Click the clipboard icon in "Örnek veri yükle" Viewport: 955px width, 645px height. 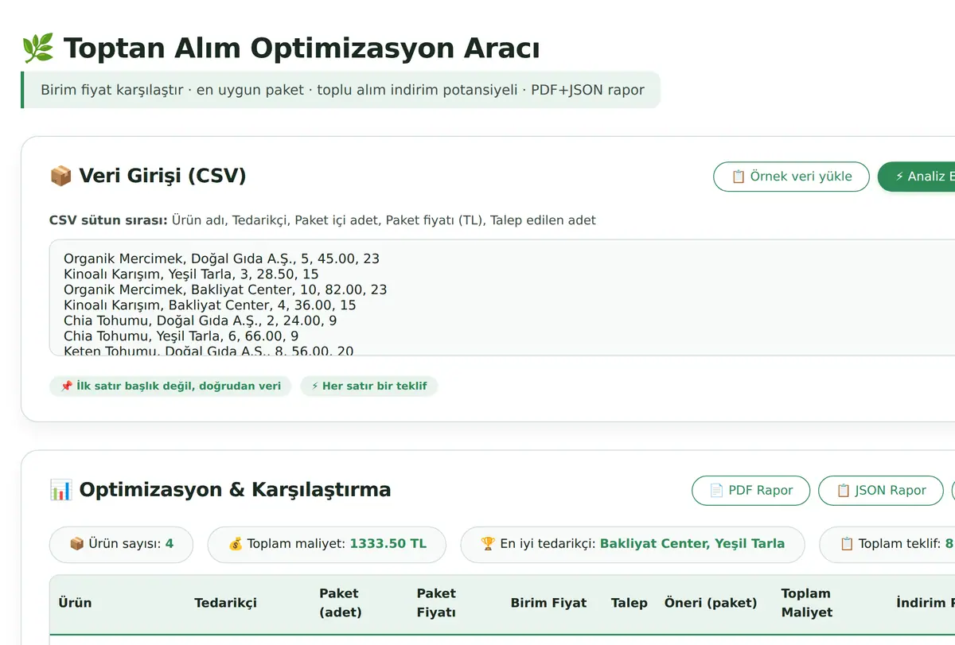738,177
